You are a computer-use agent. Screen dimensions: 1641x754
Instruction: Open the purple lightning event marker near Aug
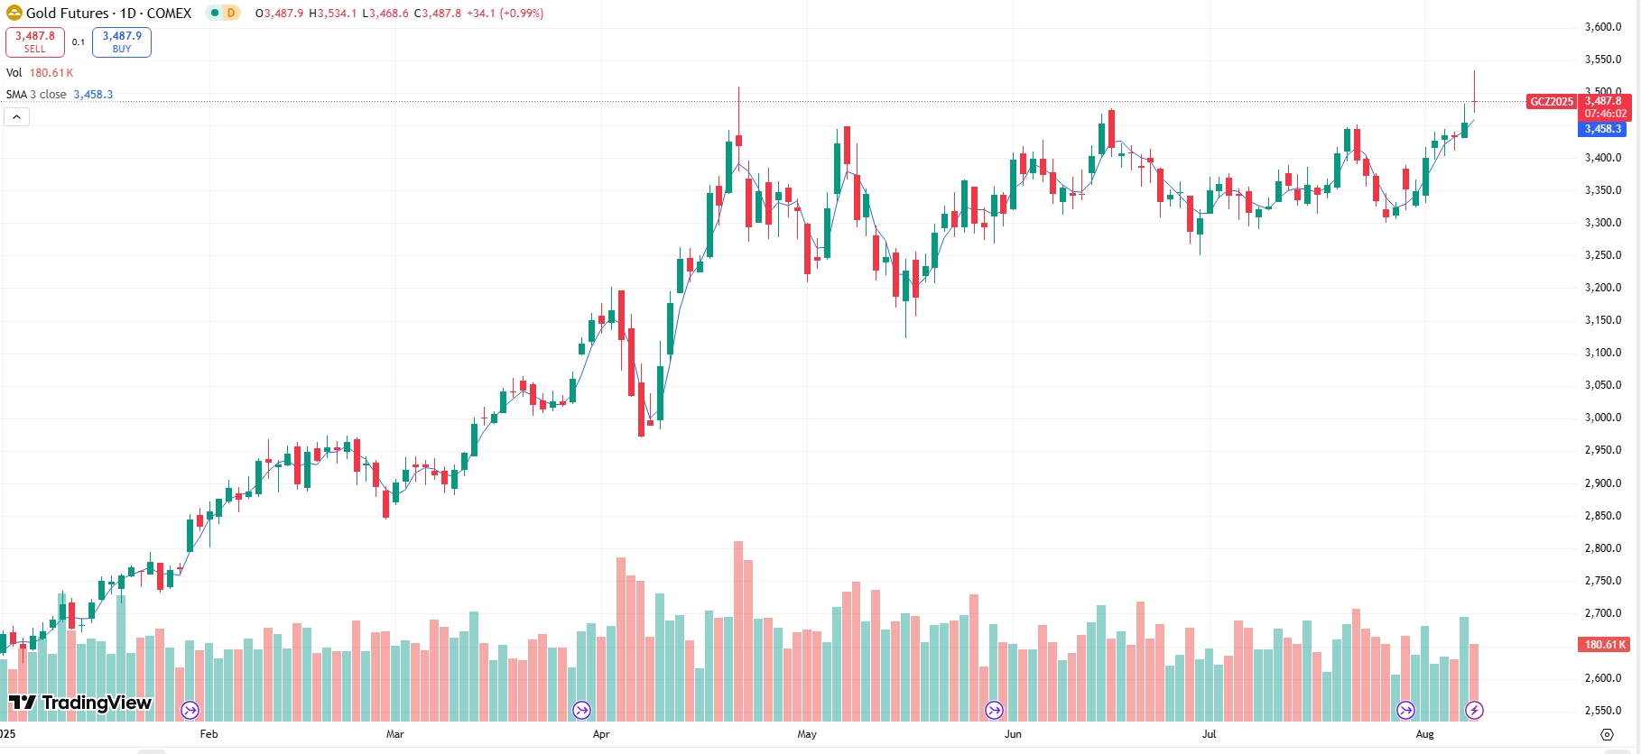[x=1474, y=711]
